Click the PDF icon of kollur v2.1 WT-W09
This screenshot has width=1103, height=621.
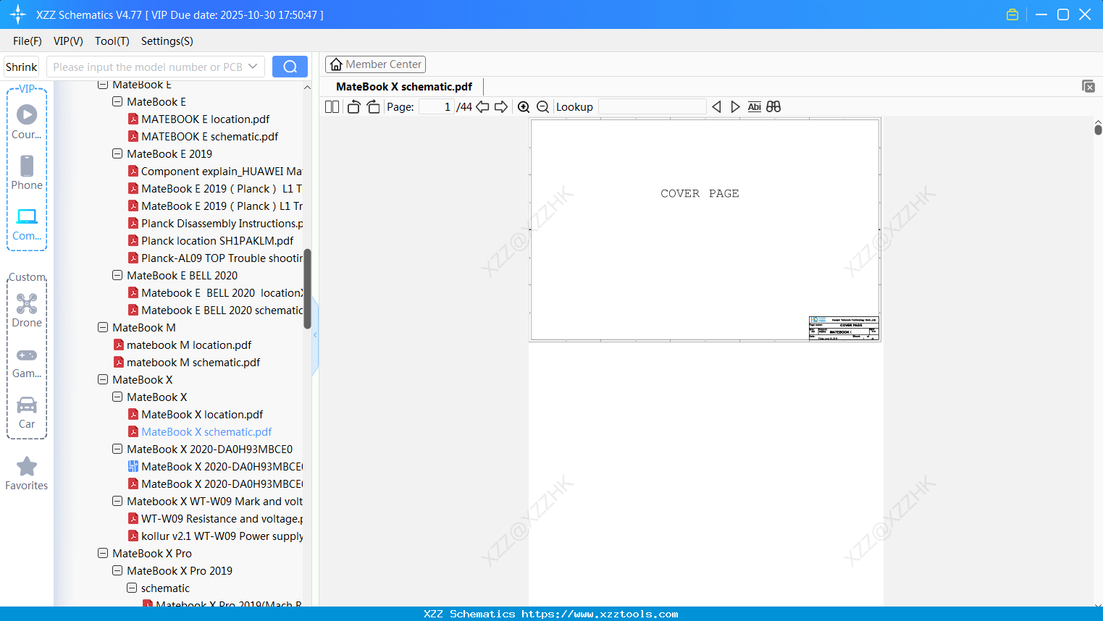click(x=133, y=536)
